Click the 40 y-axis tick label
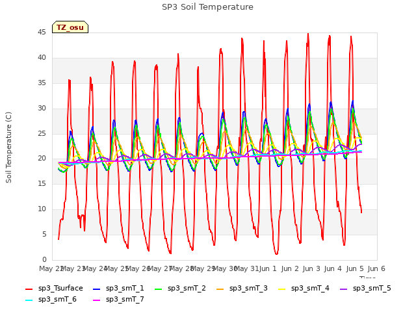 (x=42, y=58)
